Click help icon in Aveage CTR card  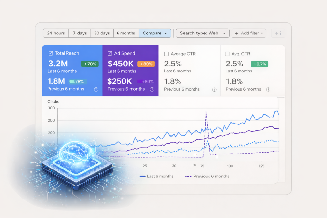click(x=214, y=90)
